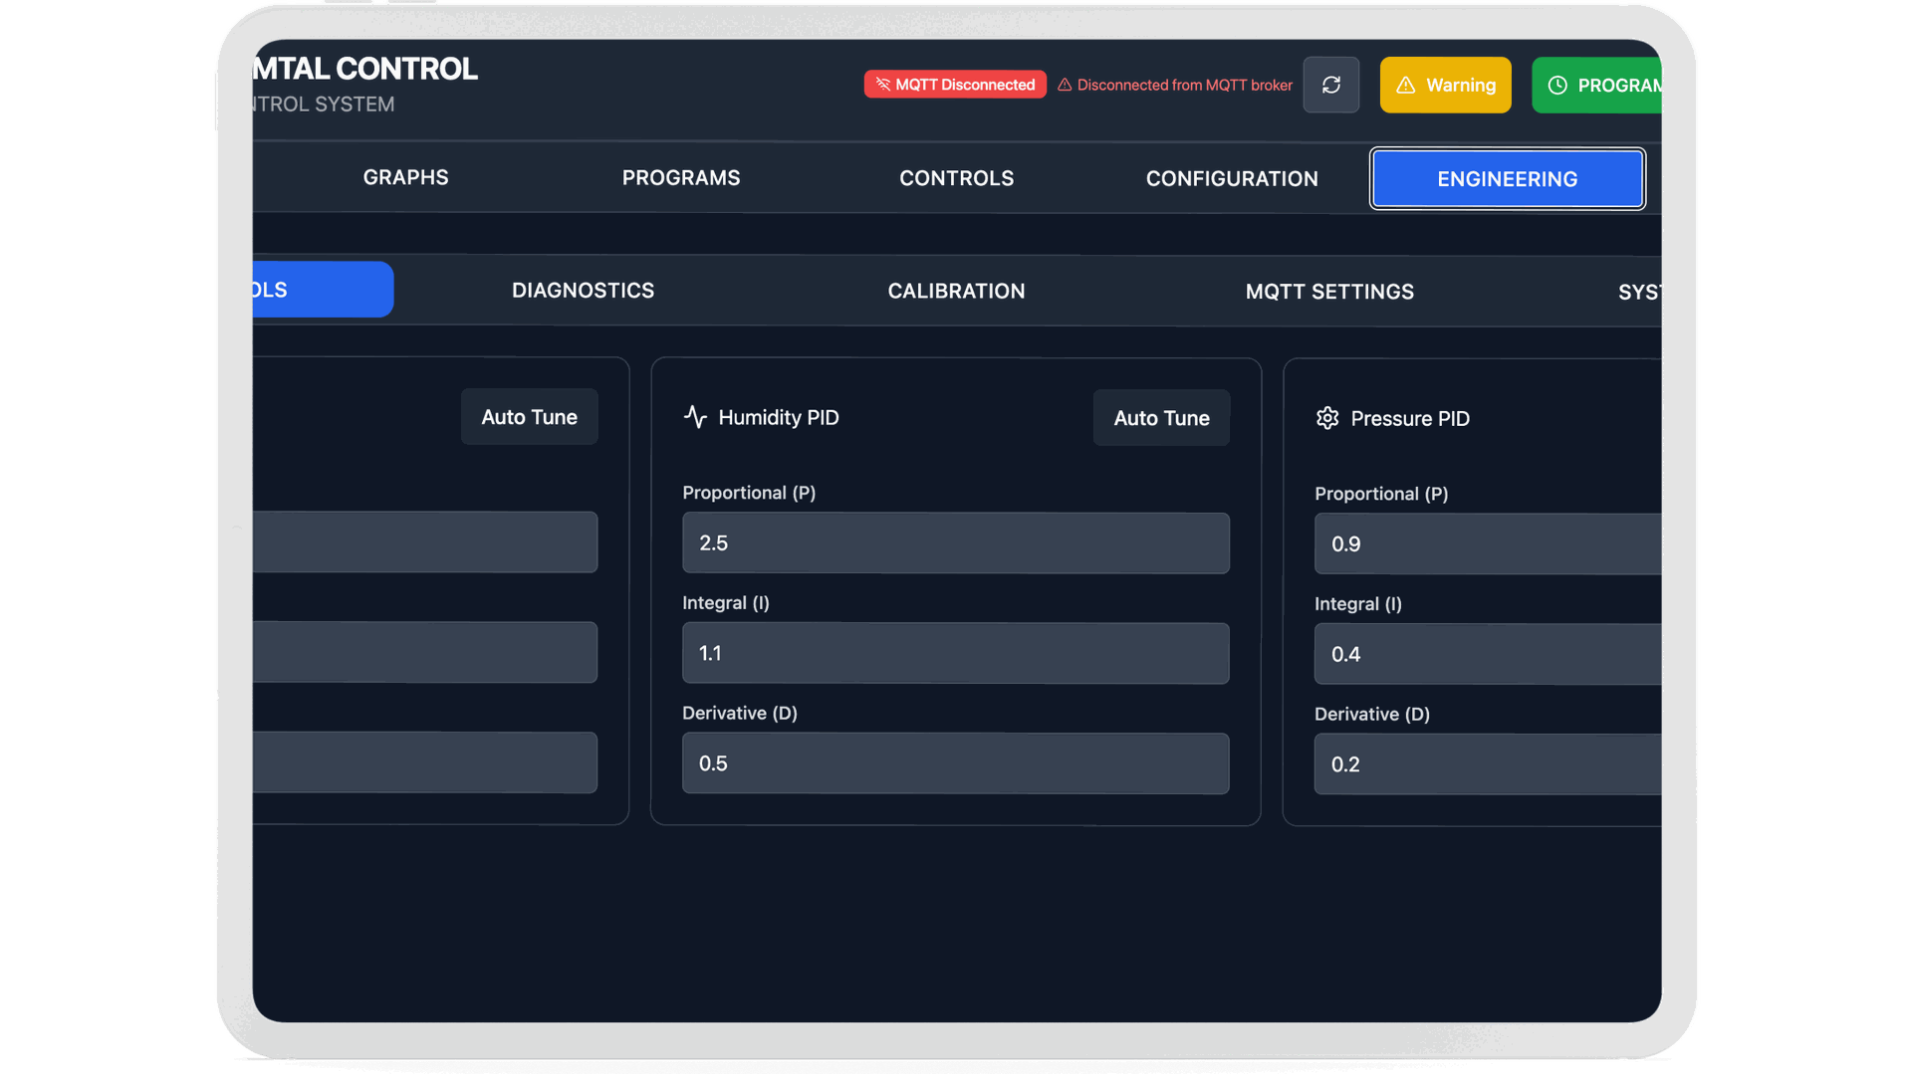
Task: Open the CONFIGURATION tab
Action: (1232, 179)
